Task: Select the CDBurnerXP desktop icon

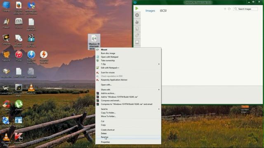Action: click(6, 122)
